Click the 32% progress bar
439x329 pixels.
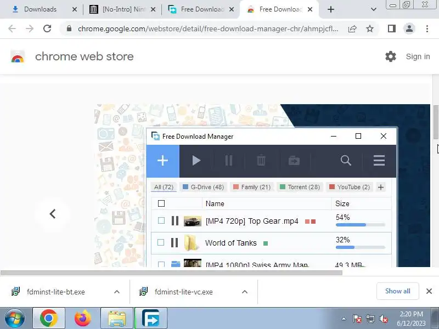coord(361,247)
